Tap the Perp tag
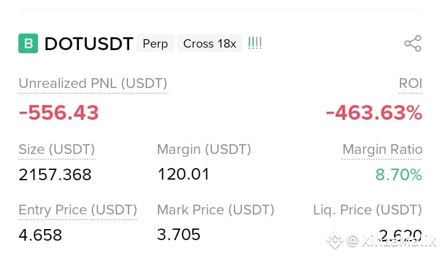Image resolution: width=441 pixels, height=256 pixels. click(x=155, y=43)
